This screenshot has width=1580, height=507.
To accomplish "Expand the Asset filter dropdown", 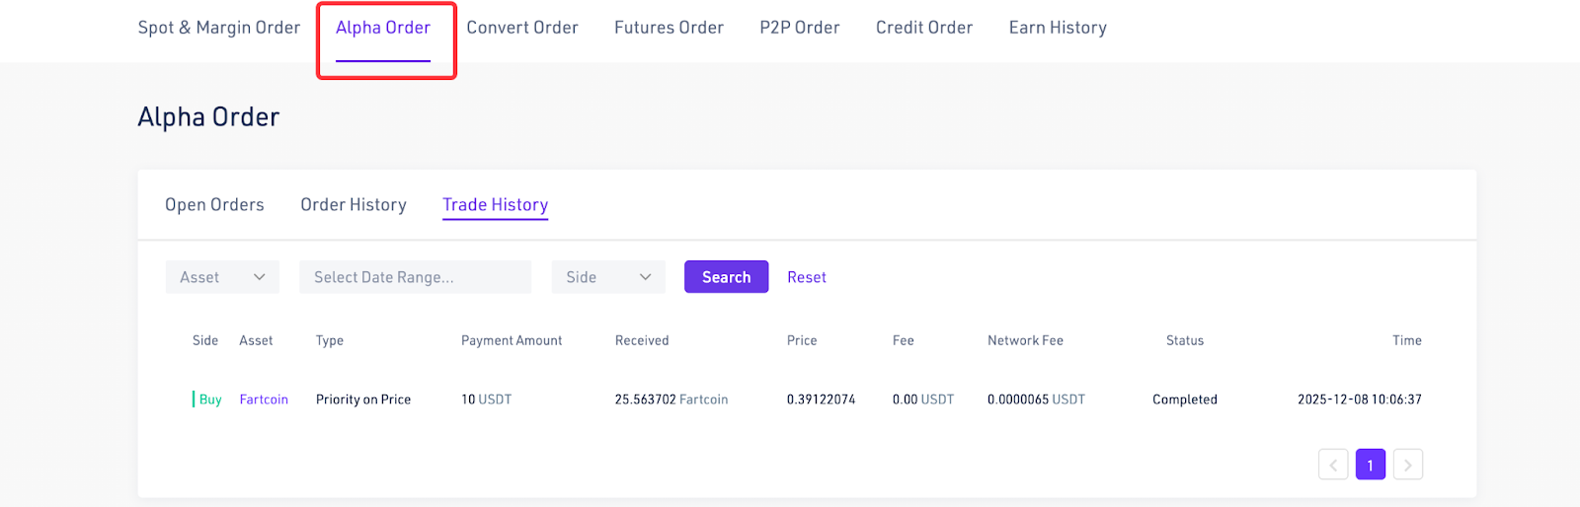I will pyautogui.click(x=222, y=277).
